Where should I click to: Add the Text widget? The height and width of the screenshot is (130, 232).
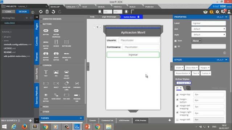coord(46,73)
